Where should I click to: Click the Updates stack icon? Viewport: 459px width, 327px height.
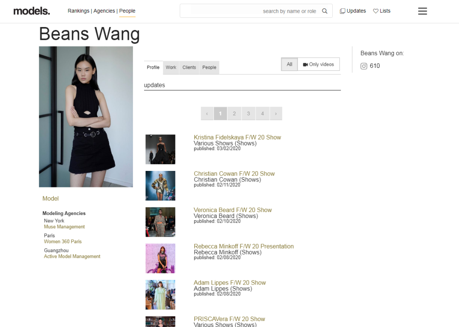(342, 11)
